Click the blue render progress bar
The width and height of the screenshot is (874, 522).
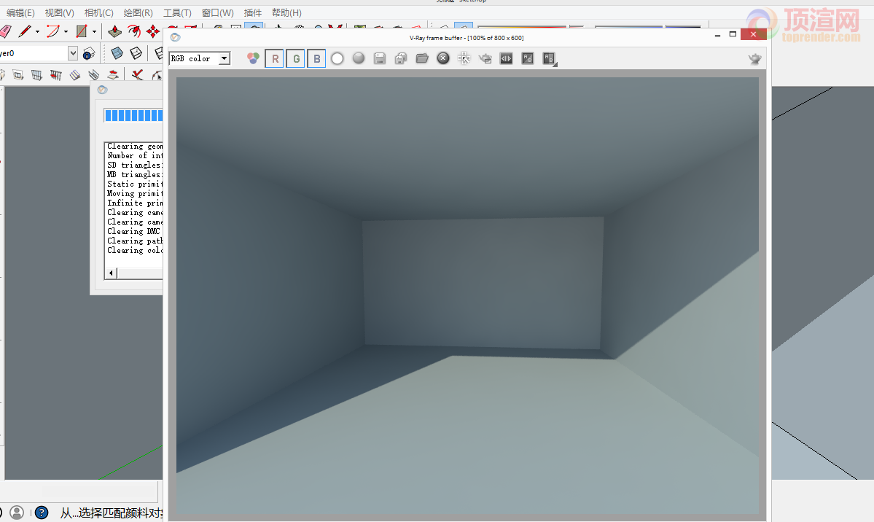tap(133, 115)
